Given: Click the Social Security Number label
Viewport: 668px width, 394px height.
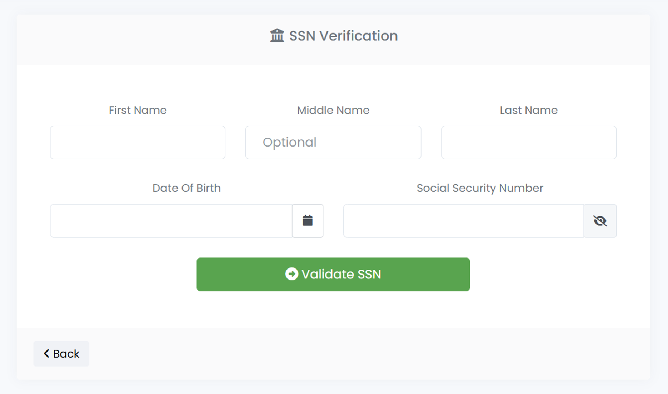Looking at the screenshot, I should click(x=480, y=188).
